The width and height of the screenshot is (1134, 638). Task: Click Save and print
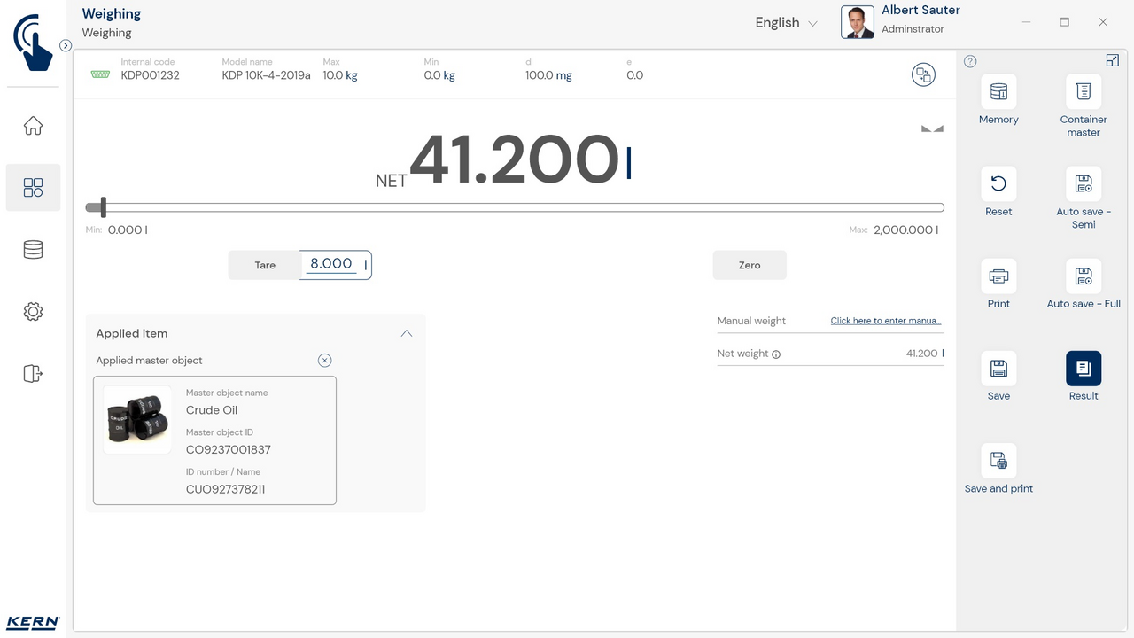tap(998, 461)
